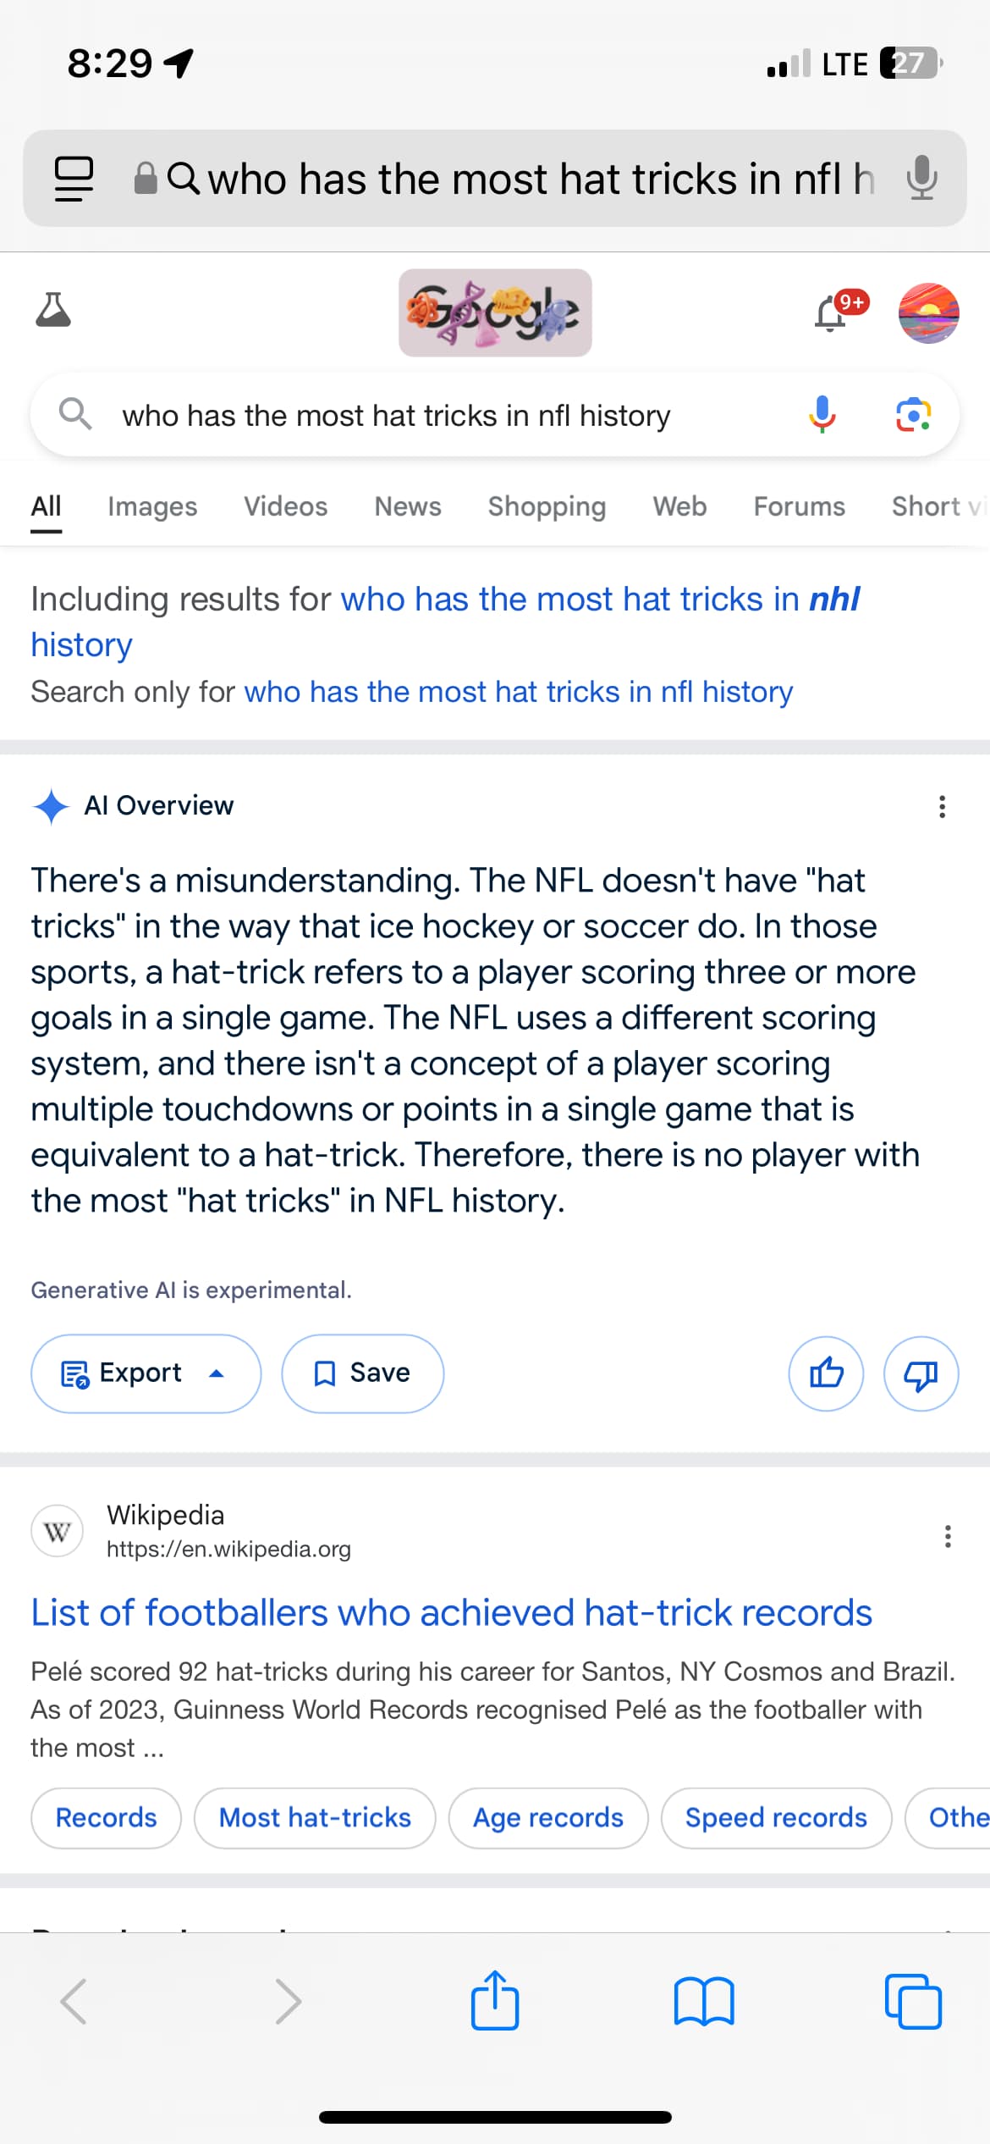Start voice search with colored microphone
Viewport: 990px width, 2144px height.
(822, 415)
